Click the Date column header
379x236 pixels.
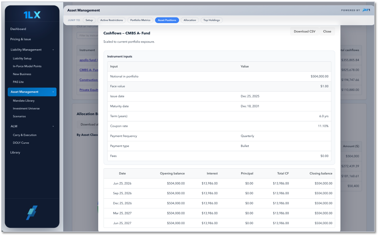122,173
